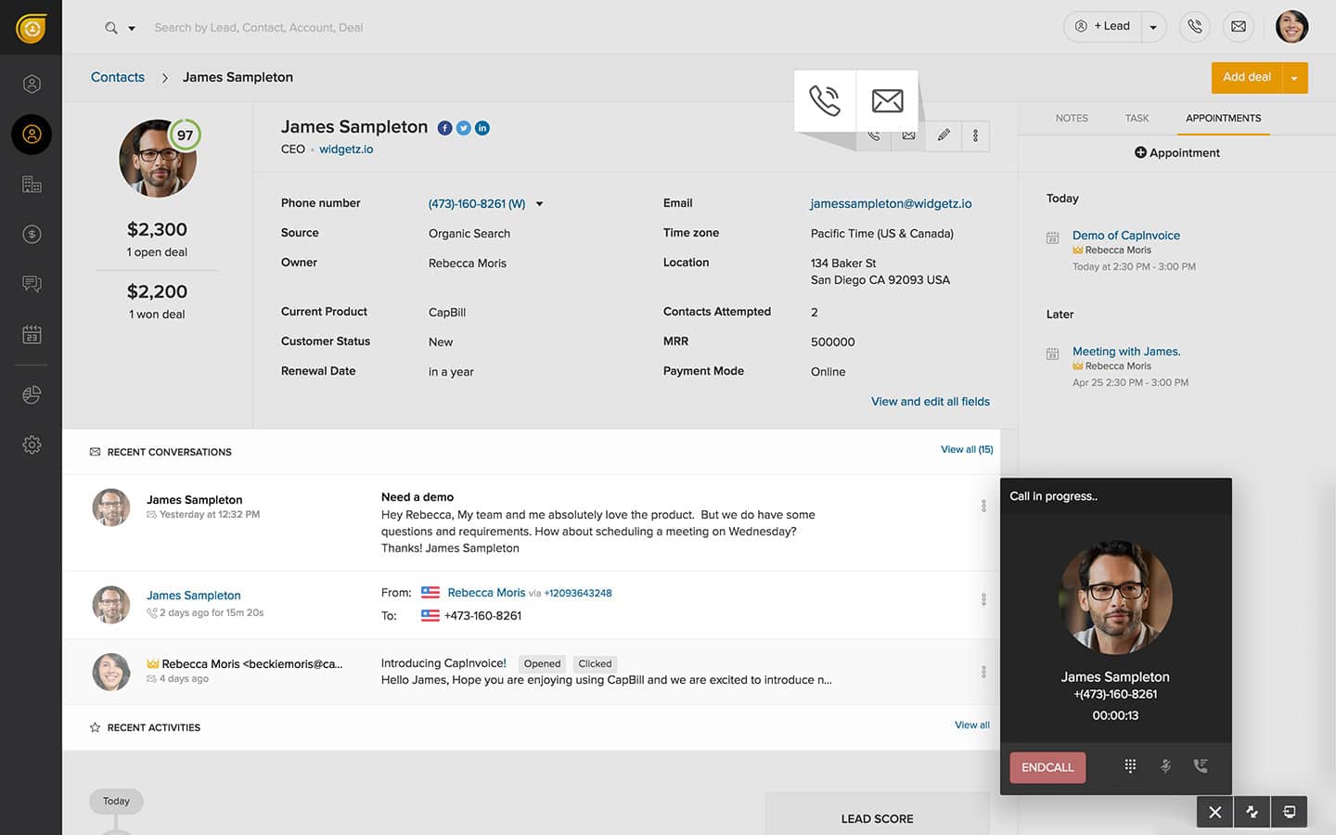
Task: Click phone number (473)-160-8261 (W)
Action: tap(477, 204)
